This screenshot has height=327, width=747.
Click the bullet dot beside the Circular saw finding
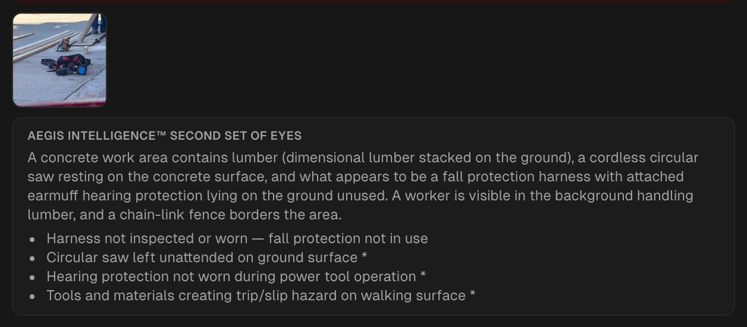coord(32,258)
